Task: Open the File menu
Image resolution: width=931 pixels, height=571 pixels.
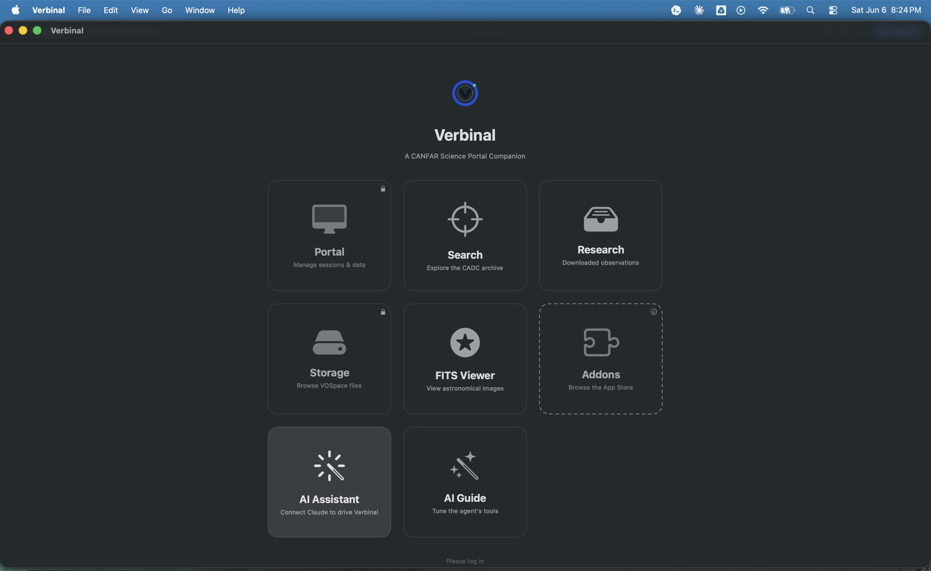Action: pyautogui.click(x=84, y=10)
